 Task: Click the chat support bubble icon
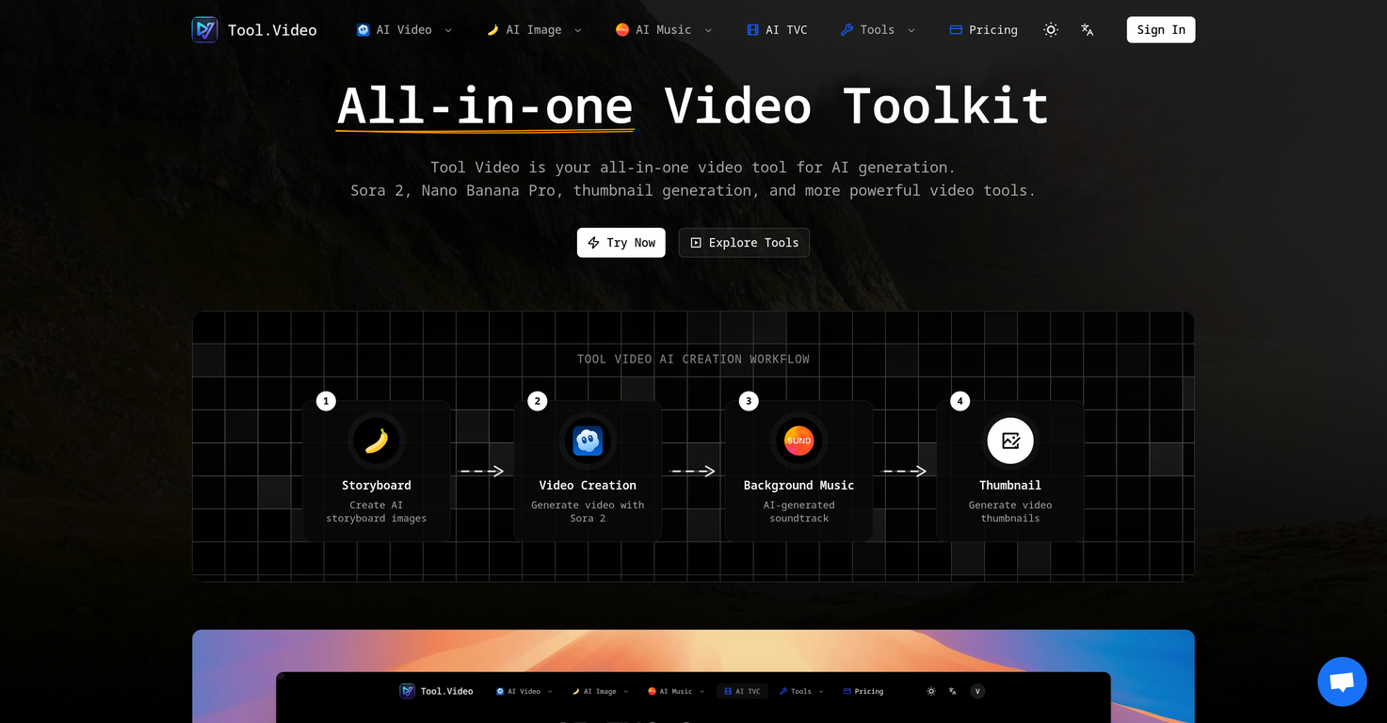[1341, 681]
